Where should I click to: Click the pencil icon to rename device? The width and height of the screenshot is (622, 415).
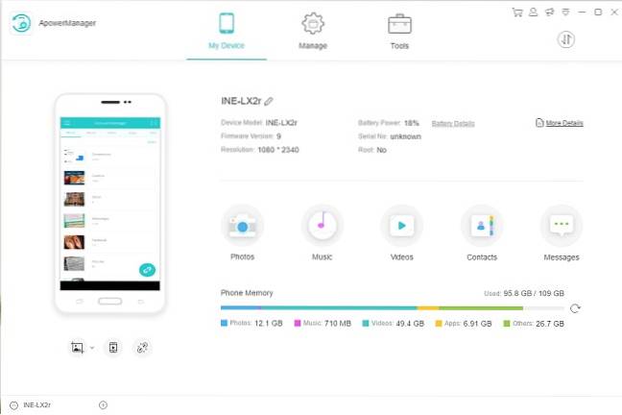coord(270,101)
